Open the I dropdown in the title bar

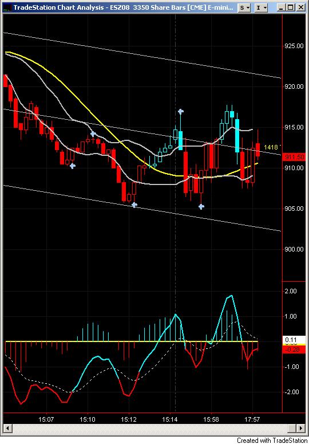261,7
